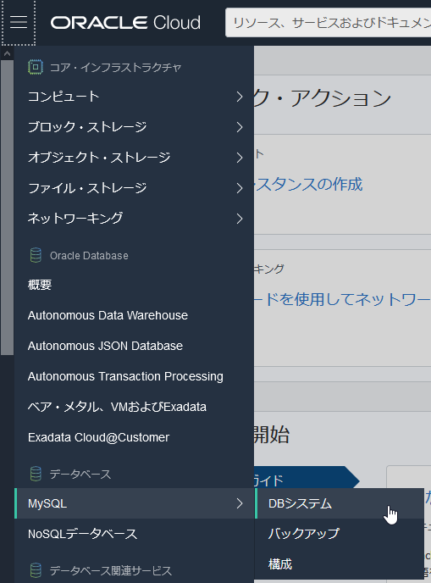Screen dimensions: 431x583
Task: Click the resource search input field
Action: click(x=328, y=23)
